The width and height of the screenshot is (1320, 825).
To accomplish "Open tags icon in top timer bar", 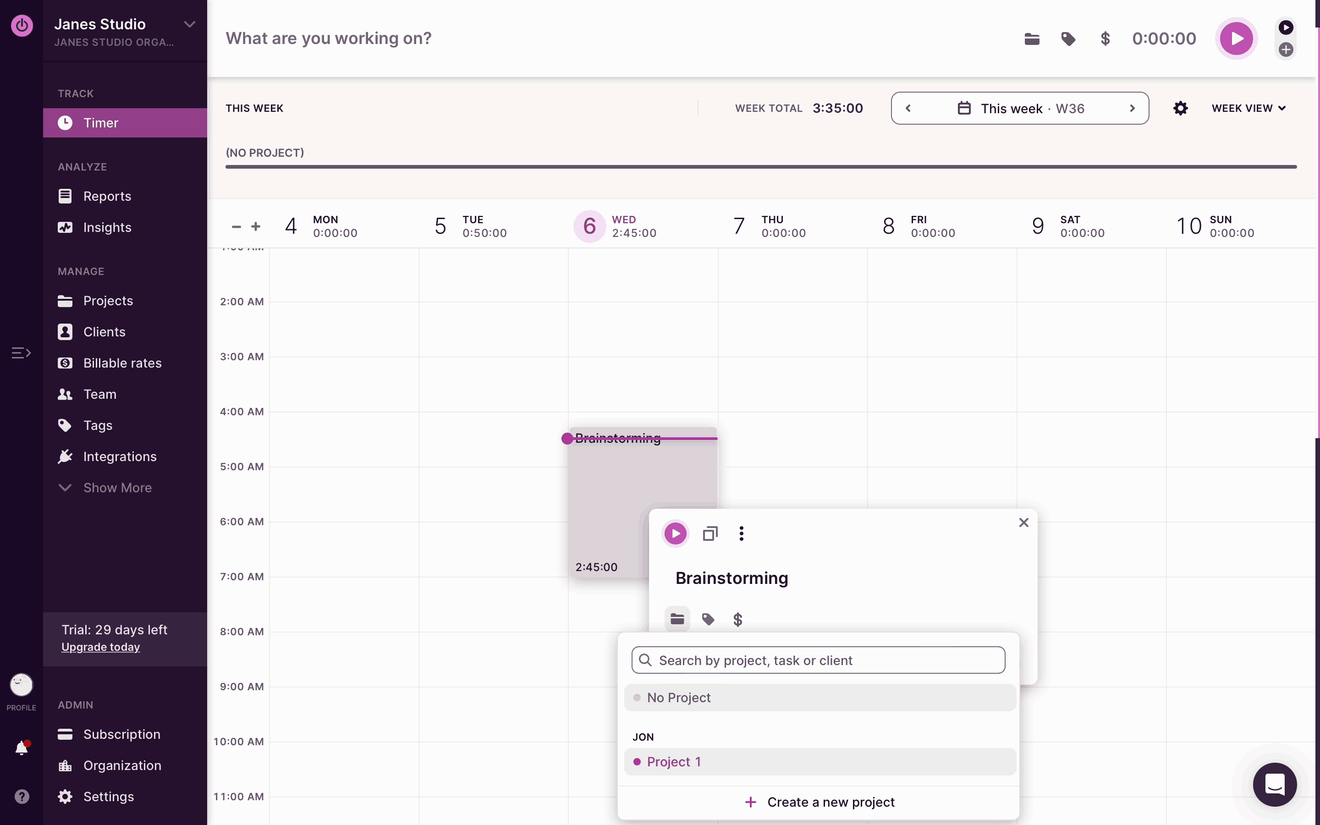I will pyautogui.click(x=1068, y=39).
